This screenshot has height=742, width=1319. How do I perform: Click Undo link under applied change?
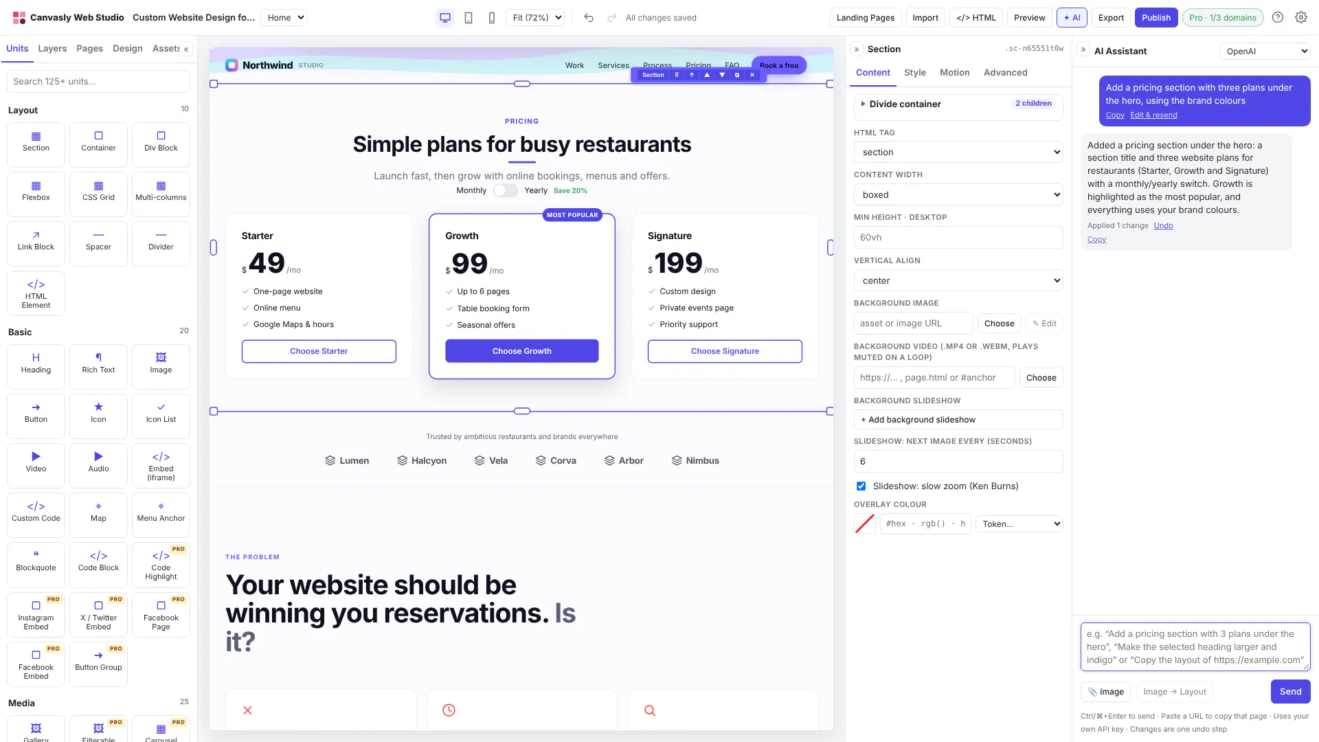pyautogui.click(x=1163, y=226)
